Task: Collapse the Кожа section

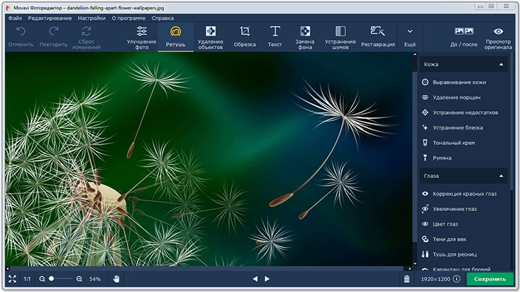Action: coord(502,65)
